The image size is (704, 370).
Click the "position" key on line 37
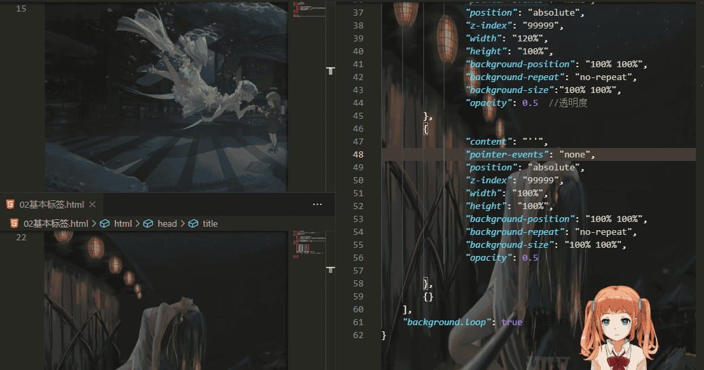click(491, 12)
